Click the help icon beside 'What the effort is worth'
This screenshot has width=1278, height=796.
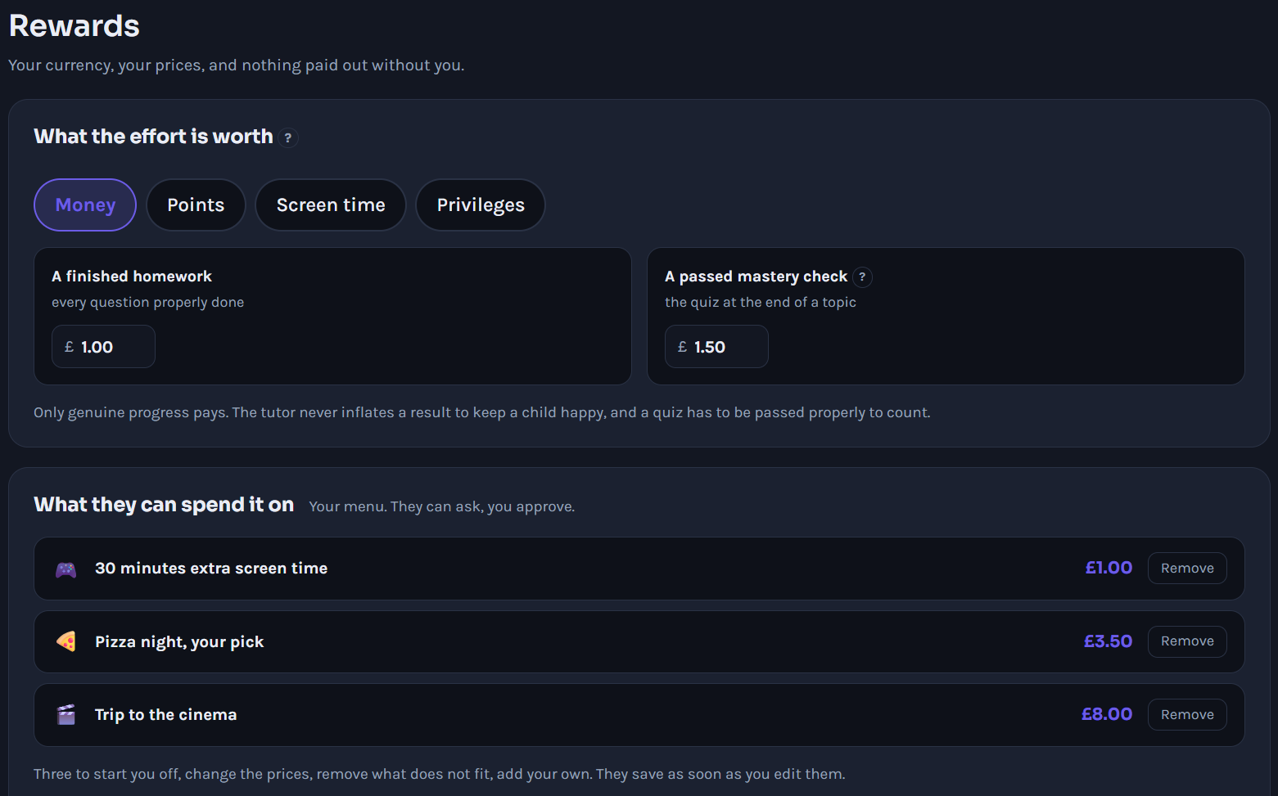pos(288,137)
